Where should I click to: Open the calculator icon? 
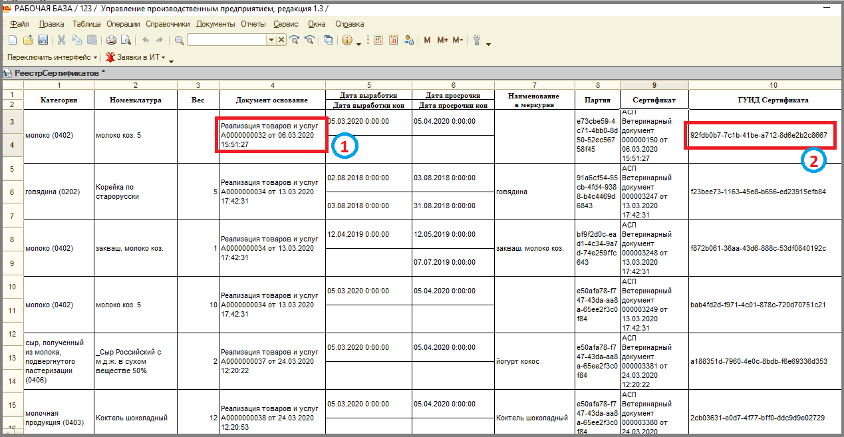point(378,40)
